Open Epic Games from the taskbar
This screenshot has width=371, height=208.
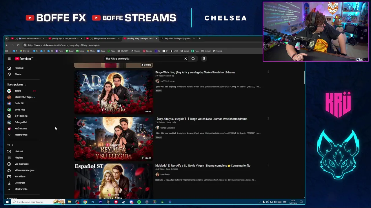(108, 202)
